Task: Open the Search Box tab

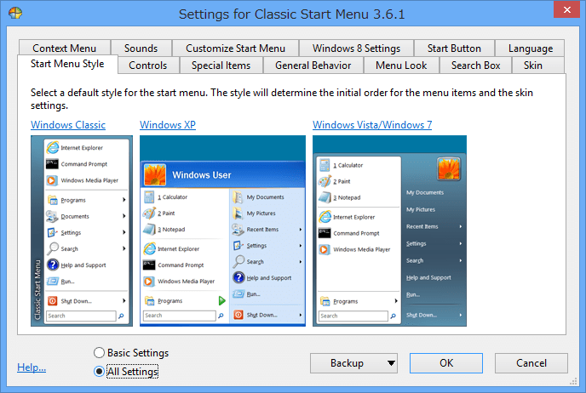Action: tap(477, 65)
